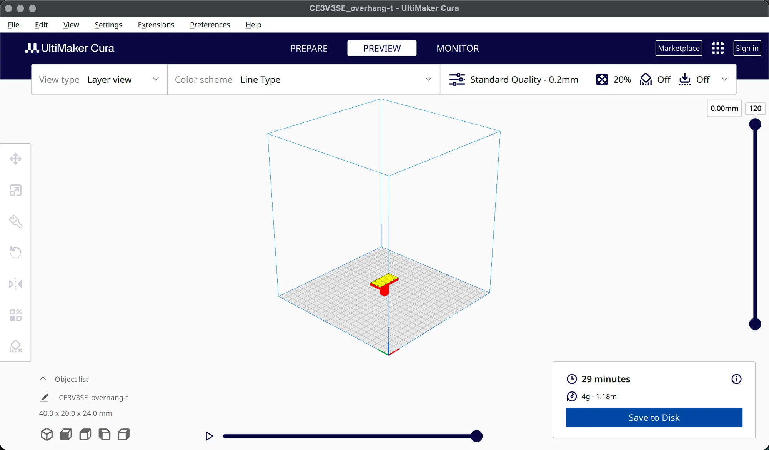Image resolution: width=769 pixels, height=450 pixels.
Task: Click the path simulation slider handle
Action: point(477,436)
